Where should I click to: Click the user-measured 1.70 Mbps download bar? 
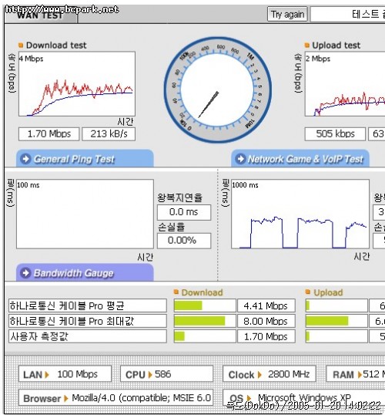click(205, 336)
